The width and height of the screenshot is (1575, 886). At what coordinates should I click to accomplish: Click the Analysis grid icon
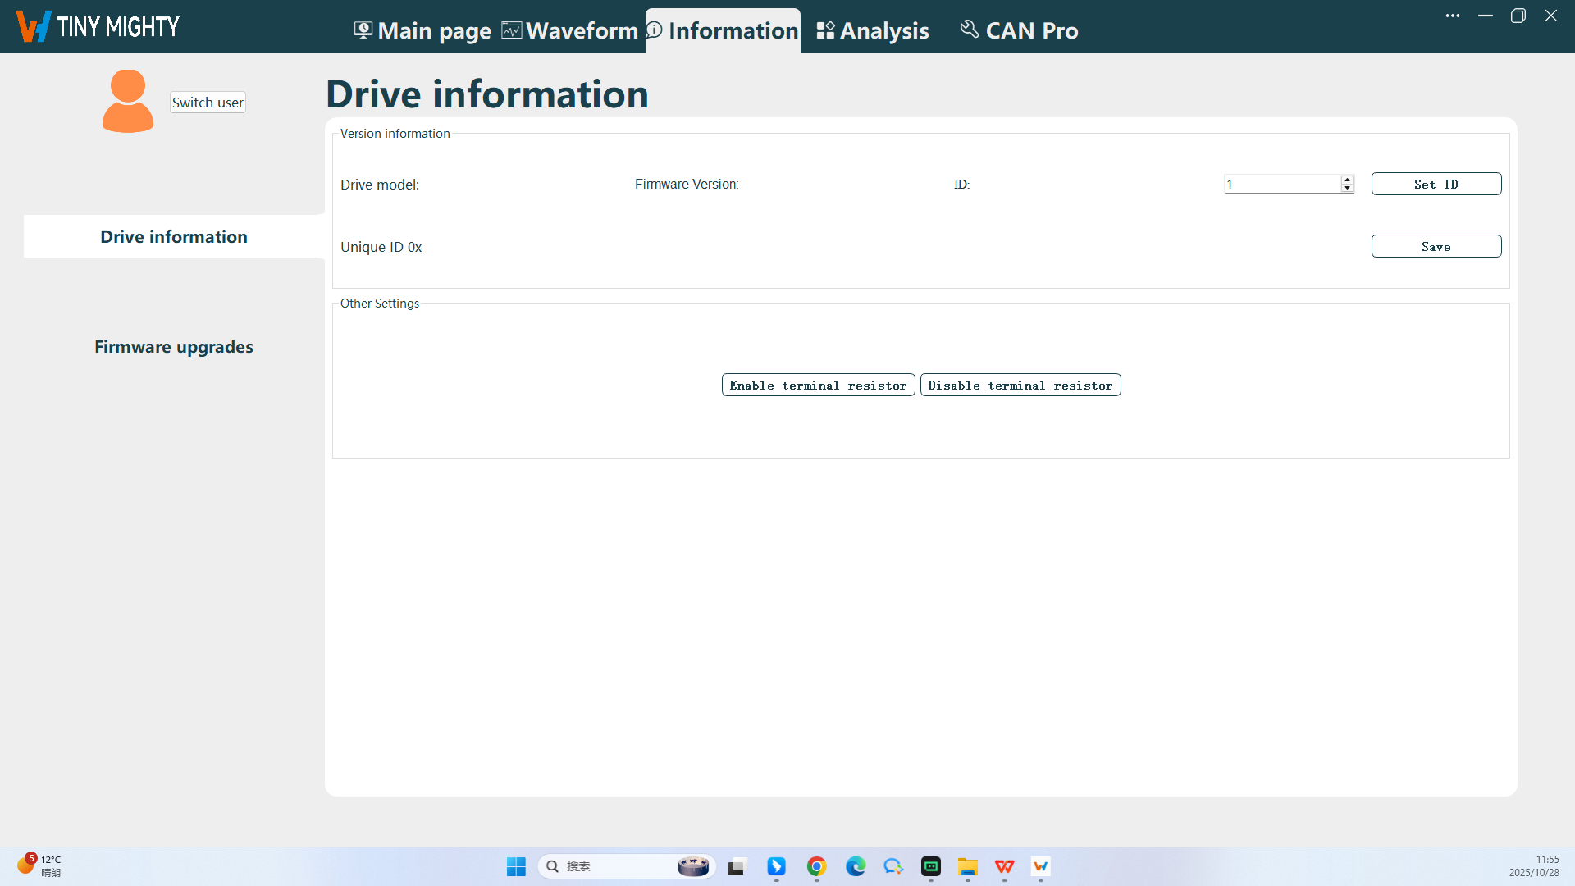coord(825,30)
